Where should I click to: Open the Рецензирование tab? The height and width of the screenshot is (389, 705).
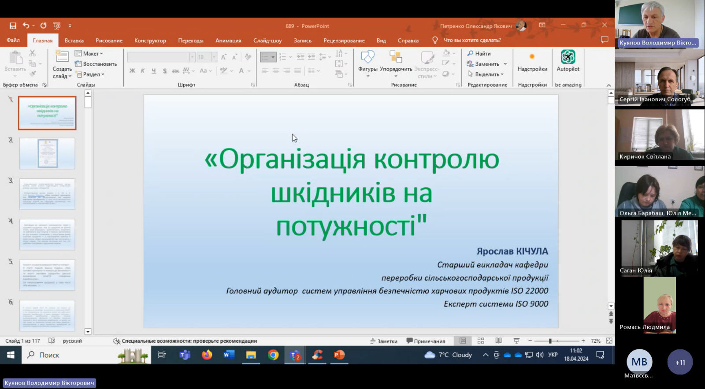tap(344, 41)
